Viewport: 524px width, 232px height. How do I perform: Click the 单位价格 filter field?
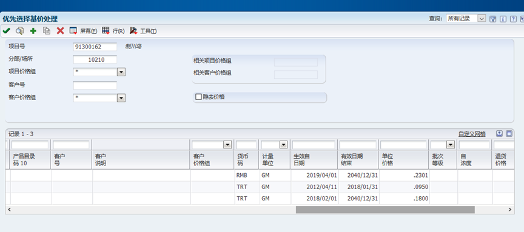[403, 145]
